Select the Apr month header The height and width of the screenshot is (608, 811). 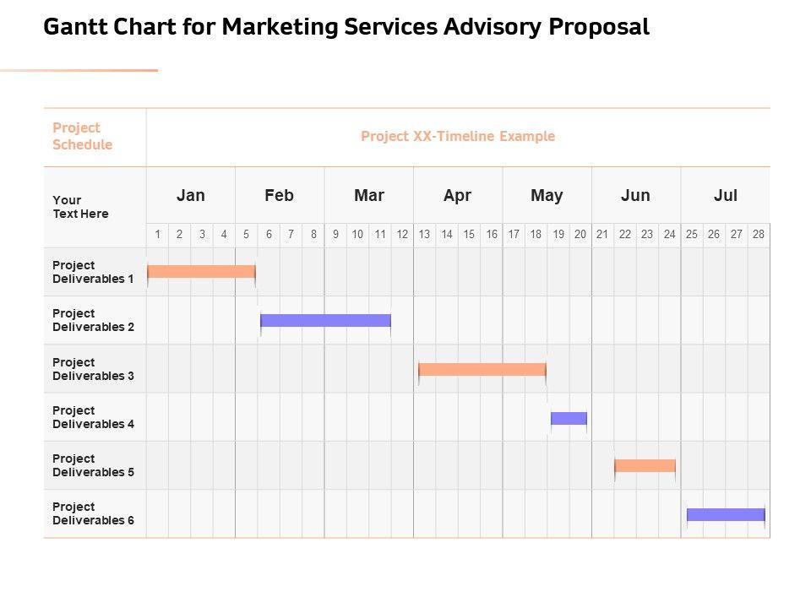(x=457, y=195)
